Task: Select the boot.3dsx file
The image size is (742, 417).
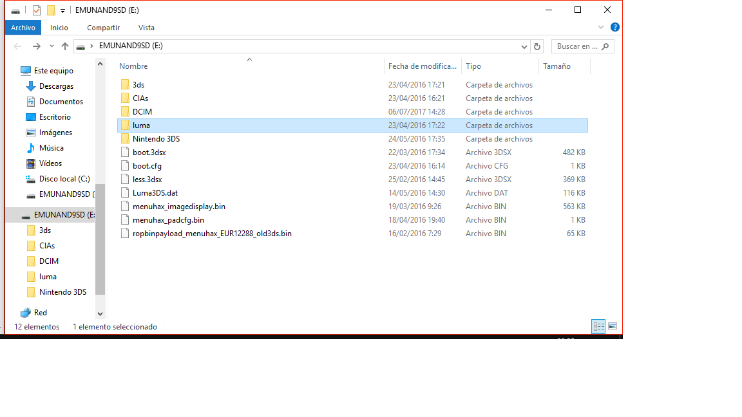Action: coord(149,153)
